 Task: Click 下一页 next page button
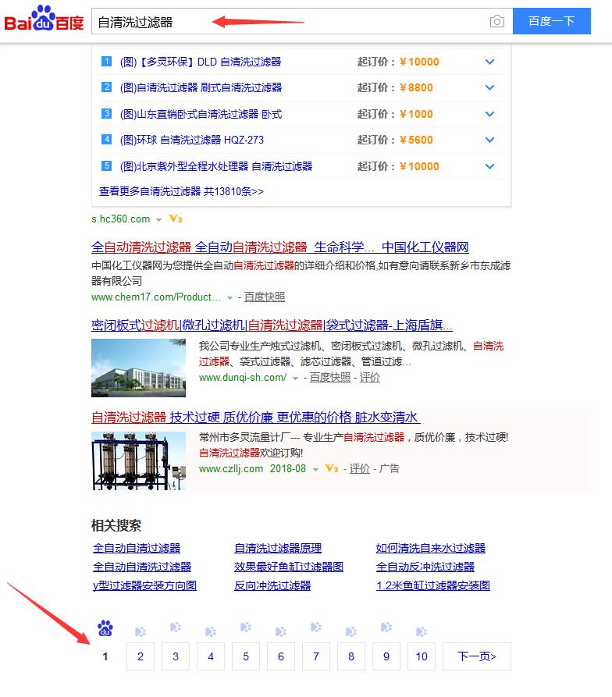click(476, 656)
